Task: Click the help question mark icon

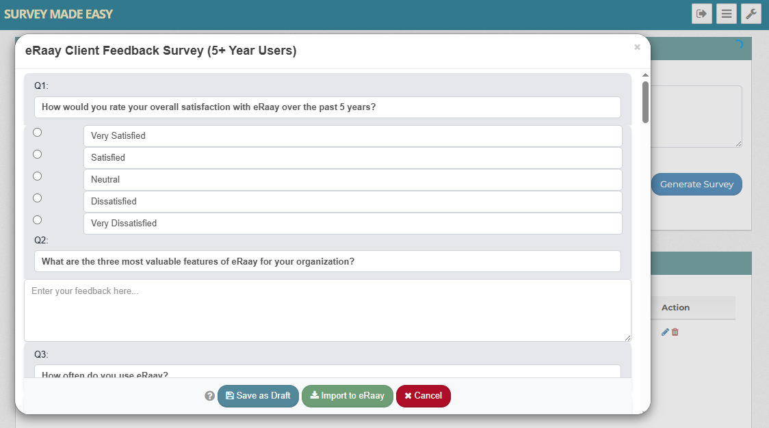Action: tap(209, 396)
